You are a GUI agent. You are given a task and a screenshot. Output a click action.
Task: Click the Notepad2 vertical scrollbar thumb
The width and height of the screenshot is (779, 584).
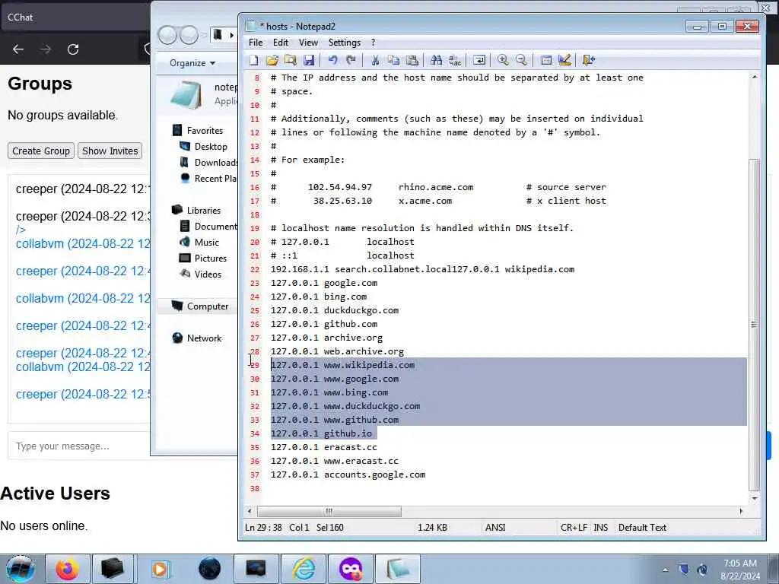754,324
